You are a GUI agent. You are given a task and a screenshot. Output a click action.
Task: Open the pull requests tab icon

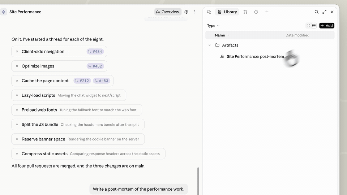point(245,12)
